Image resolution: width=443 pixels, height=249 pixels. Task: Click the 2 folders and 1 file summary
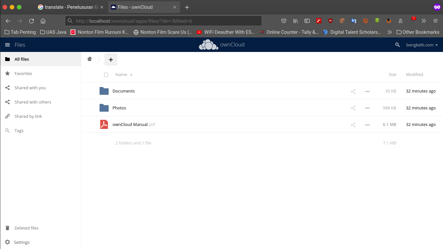(133, 143)
